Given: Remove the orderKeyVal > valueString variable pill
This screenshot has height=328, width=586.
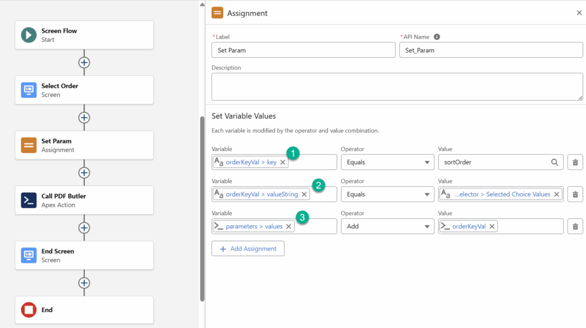Looking at the screenshot, I should click(304, 194).
